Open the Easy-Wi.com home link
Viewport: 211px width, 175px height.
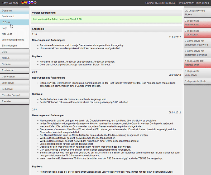pos(9,3)
